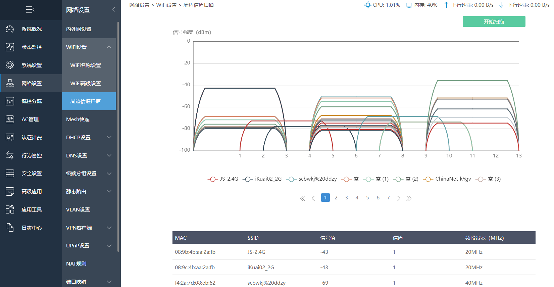Click MAC cell f4:2a:7d:08:eb:62
This screenshot has height=287, width=554.
(x=195, y=283)
